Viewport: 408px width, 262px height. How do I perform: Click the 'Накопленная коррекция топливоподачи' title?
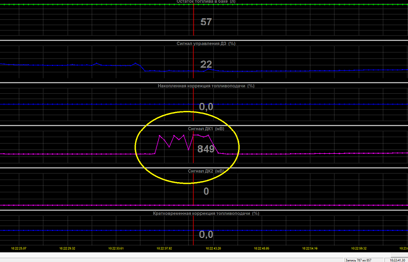206,86
